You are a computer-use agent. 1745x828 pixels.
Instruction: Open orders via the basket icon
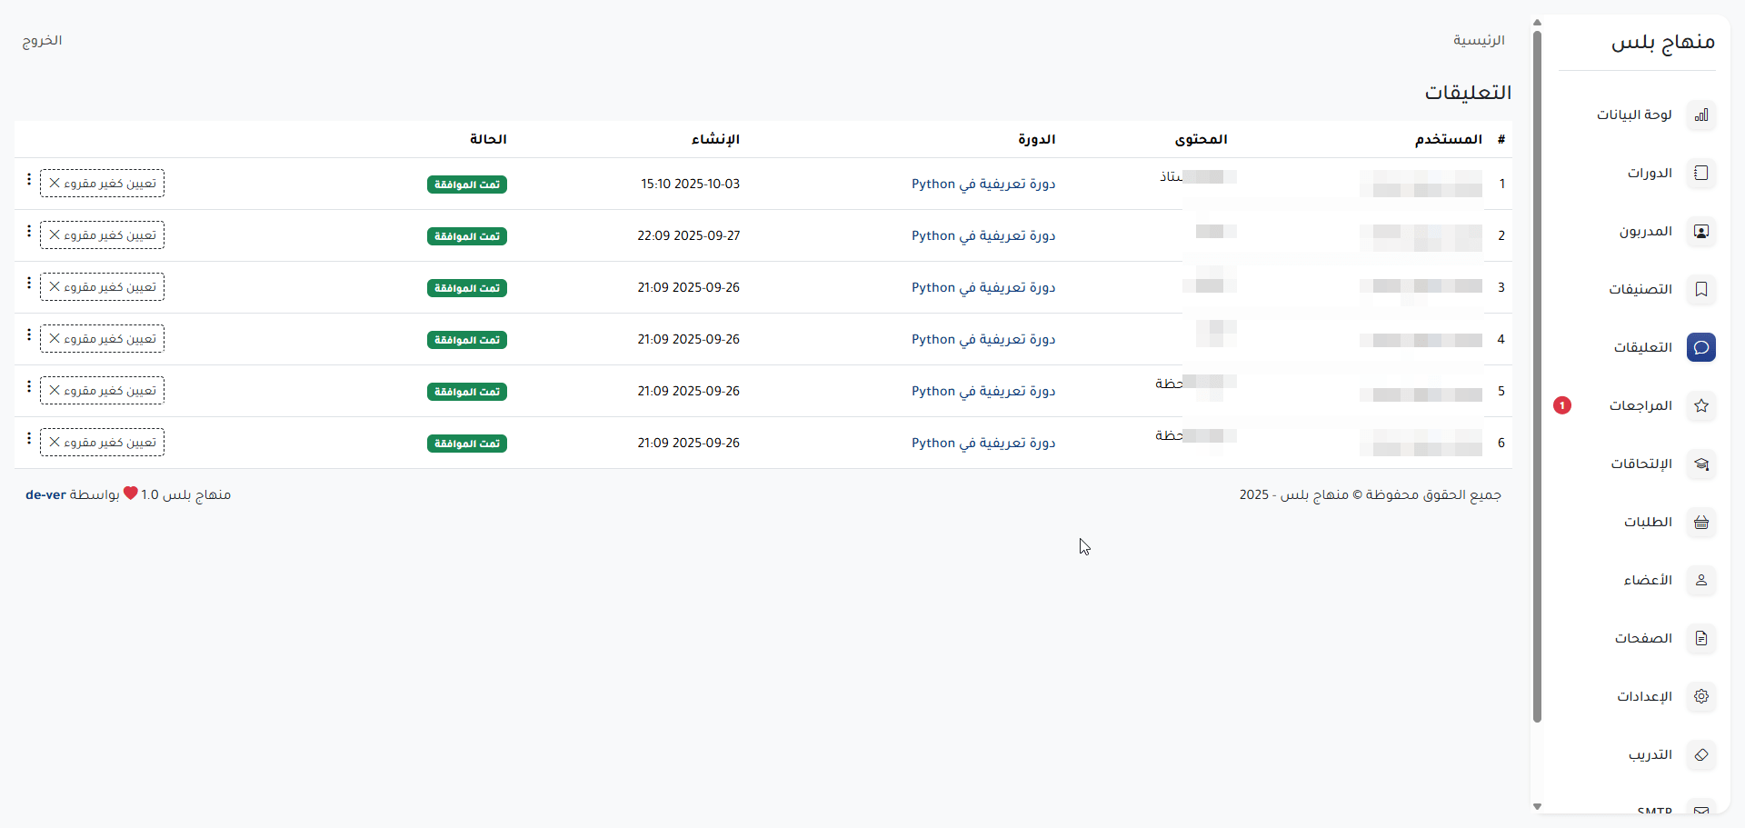(x=1700, y=522)
